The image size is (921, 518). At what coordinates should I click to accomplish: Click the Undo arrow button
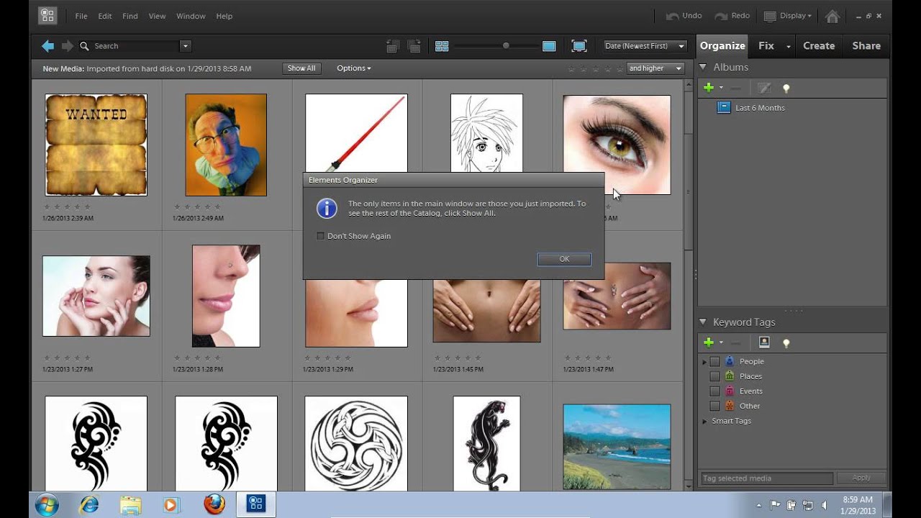click(684, 16)
